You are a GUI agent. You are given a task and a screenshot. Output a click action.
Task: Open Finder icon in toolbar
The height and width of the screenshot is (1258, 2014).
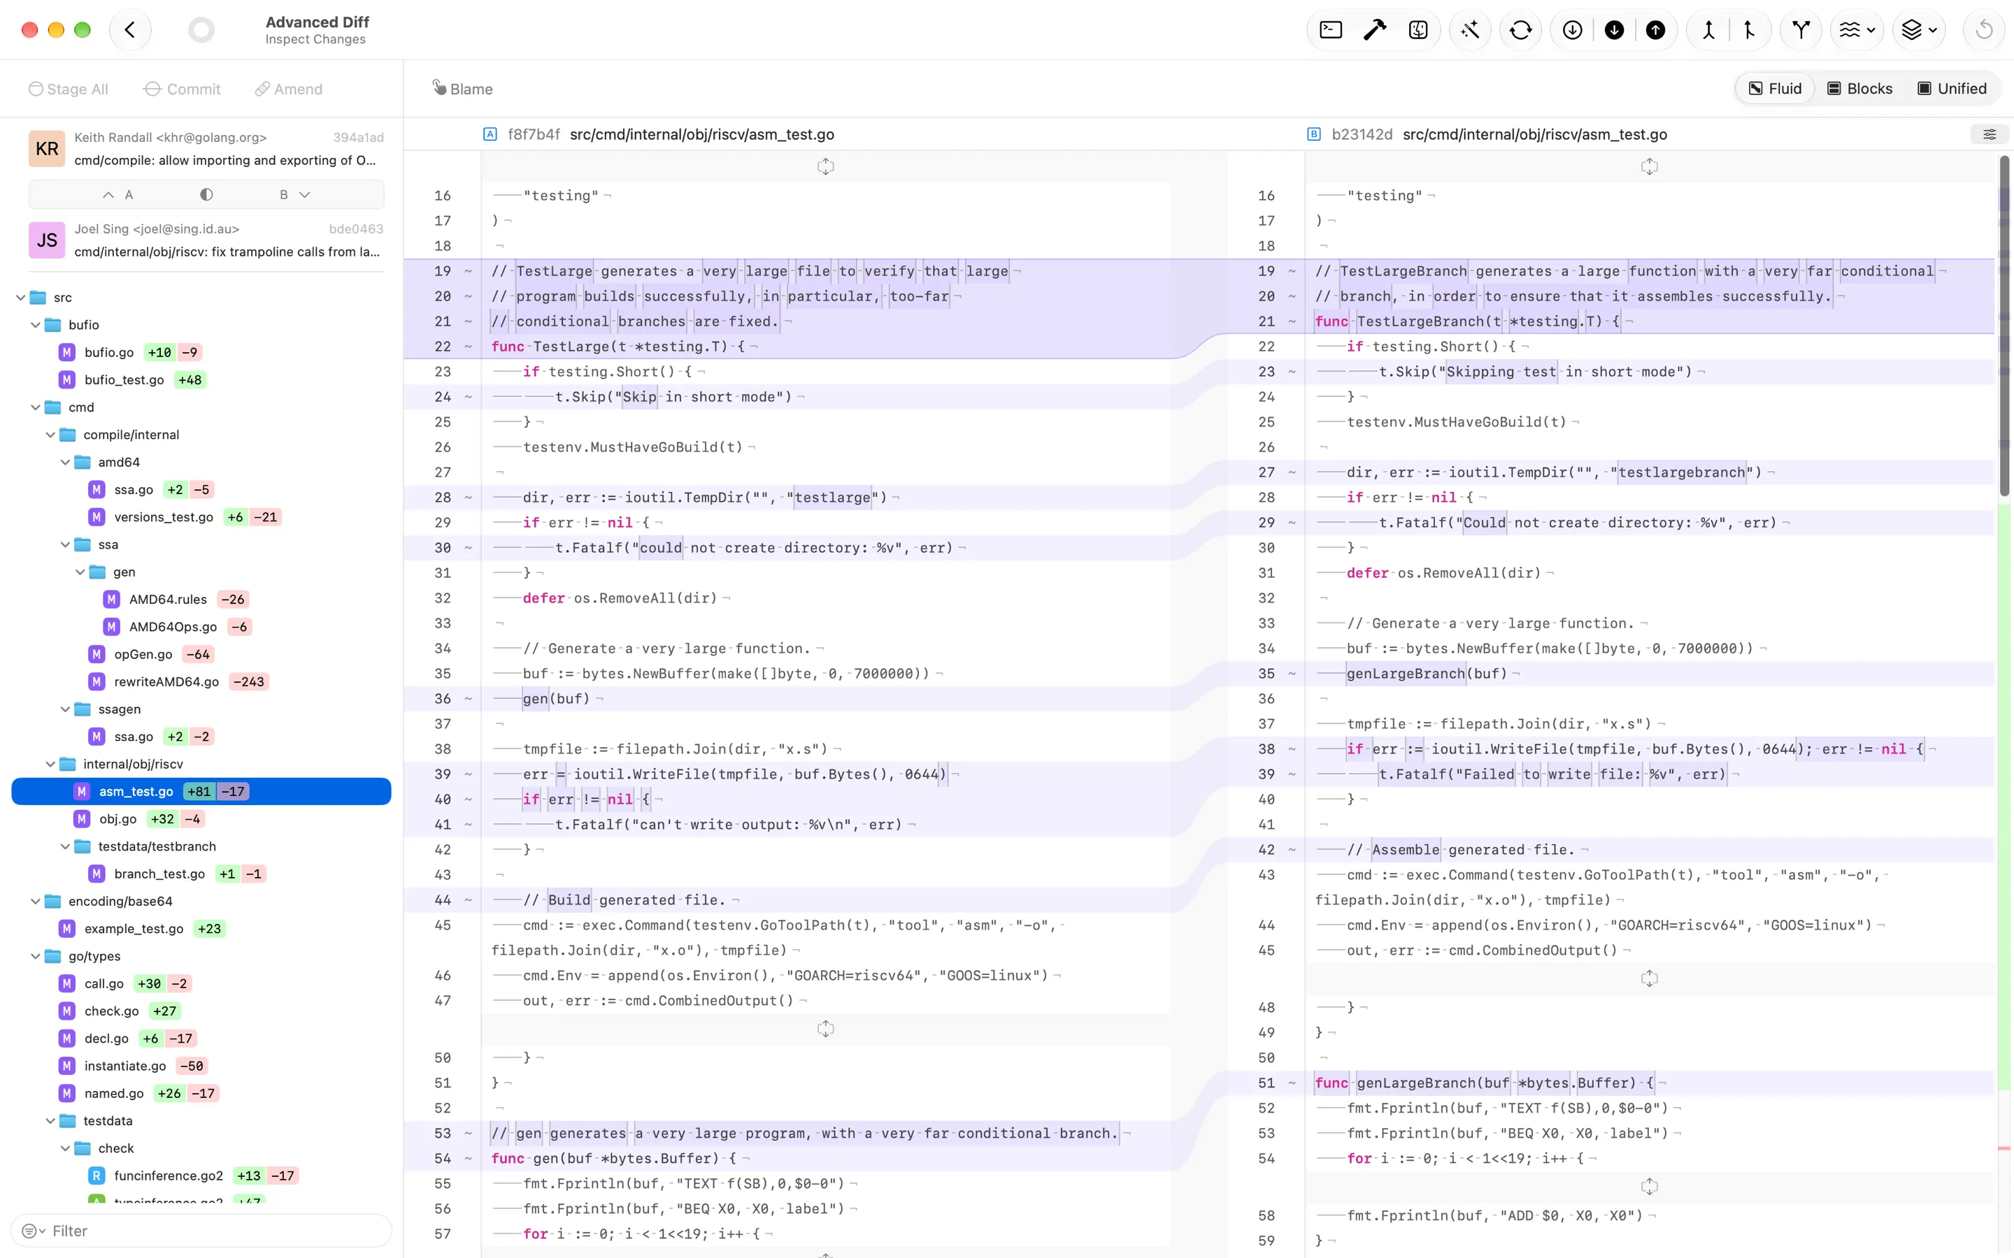pos(1418,30)
